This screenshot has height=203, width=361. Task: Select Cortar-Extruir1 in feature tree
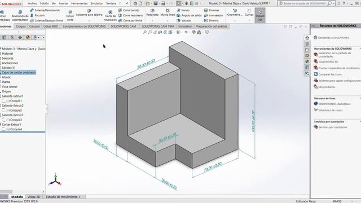click(11, 125)
